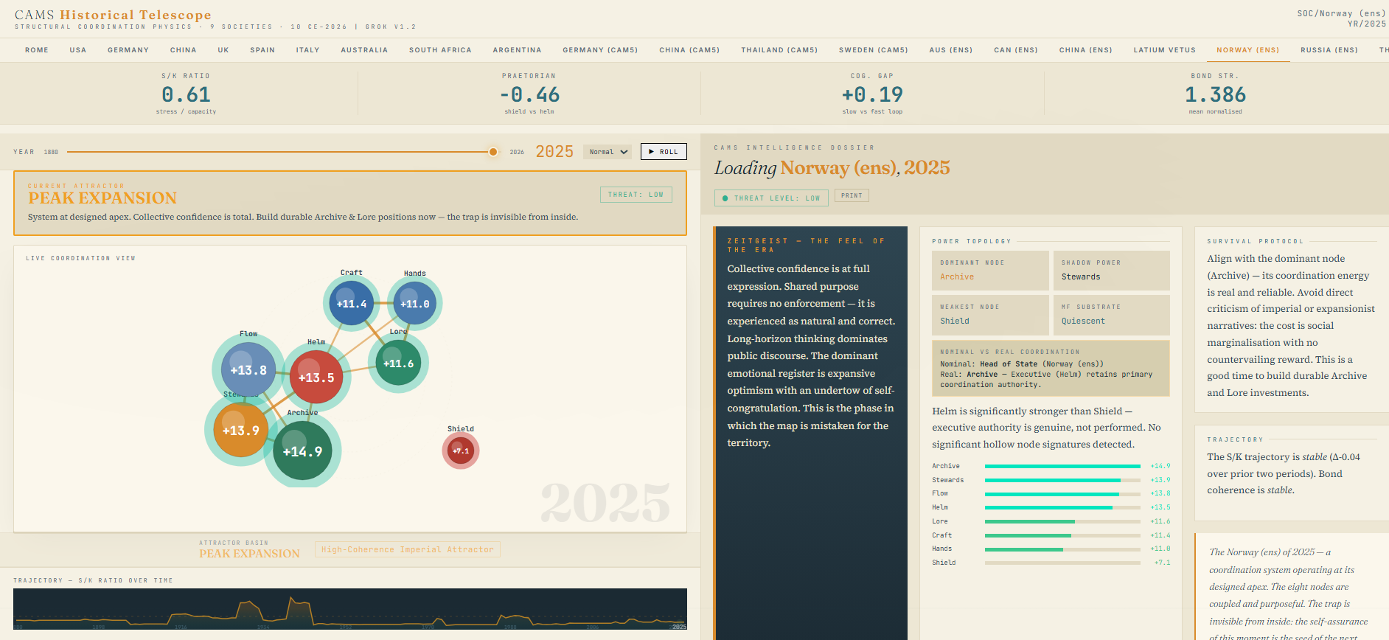
Task: Click the Hands strength bar
Action: point(1062,549)
